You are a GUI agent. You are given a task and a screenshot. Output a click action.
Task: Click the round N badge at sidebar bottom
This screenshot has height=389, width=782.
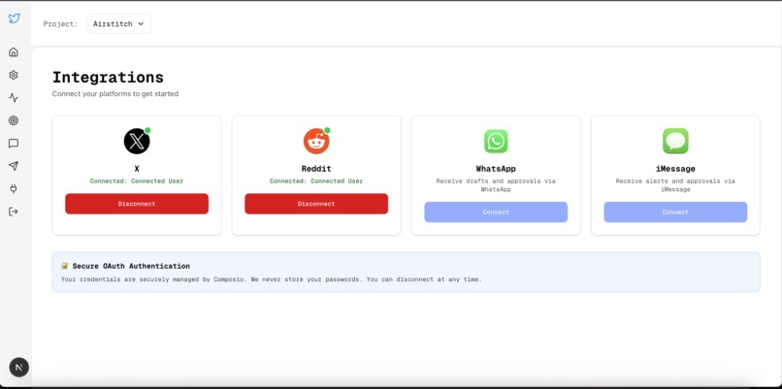(19, 368)
